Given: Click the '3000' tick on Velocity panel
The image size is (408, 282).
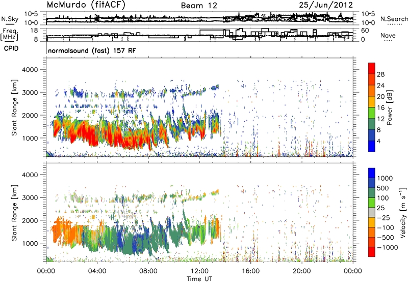Looking at the screenshot, I should click(x=30, y=198).
